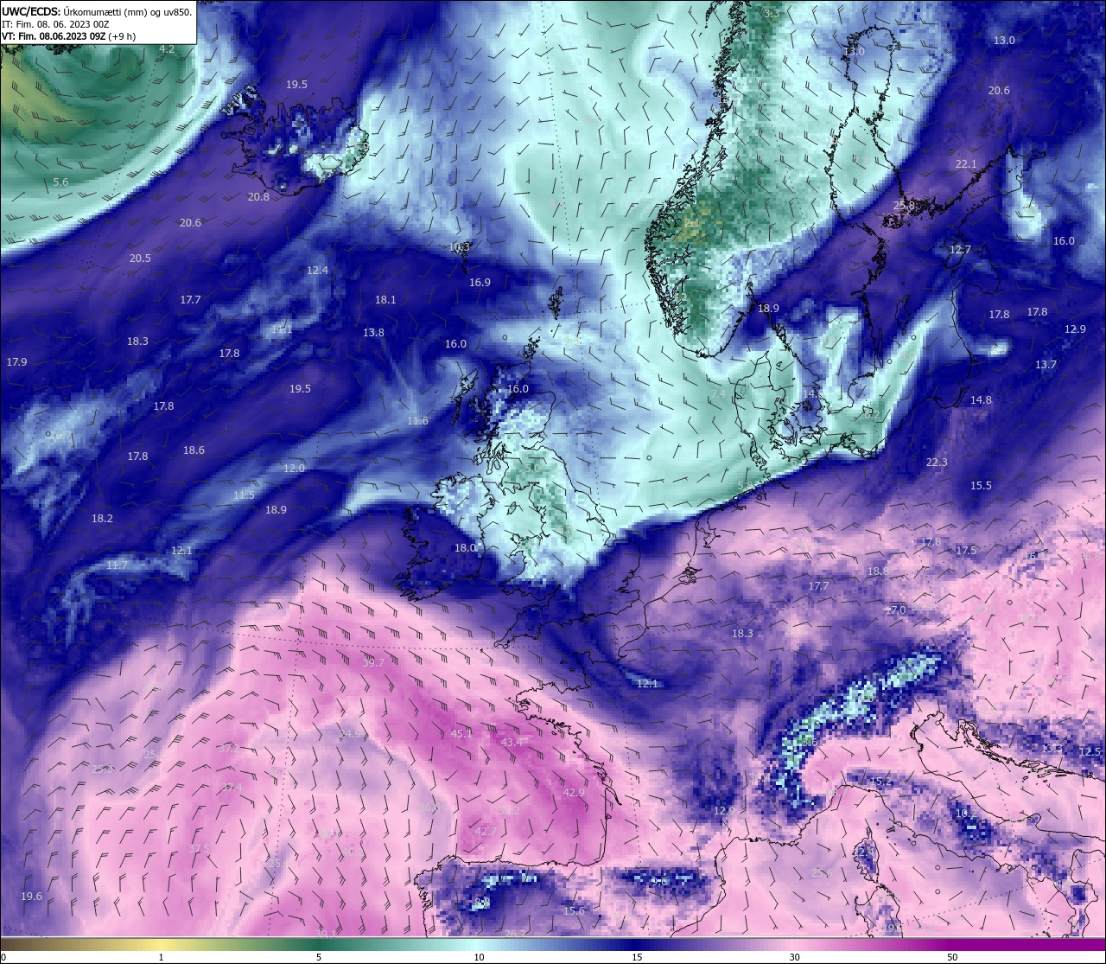Click the 11.7 value label
The image size is (1106, 964).
tap(117, 565)
